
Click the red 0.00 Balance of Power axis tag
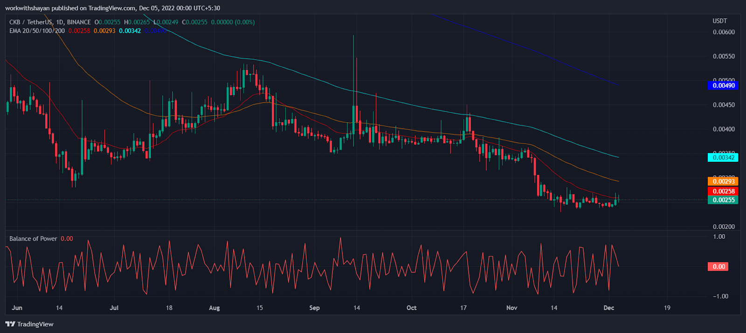pyautogui.click(x=718, y=267)
